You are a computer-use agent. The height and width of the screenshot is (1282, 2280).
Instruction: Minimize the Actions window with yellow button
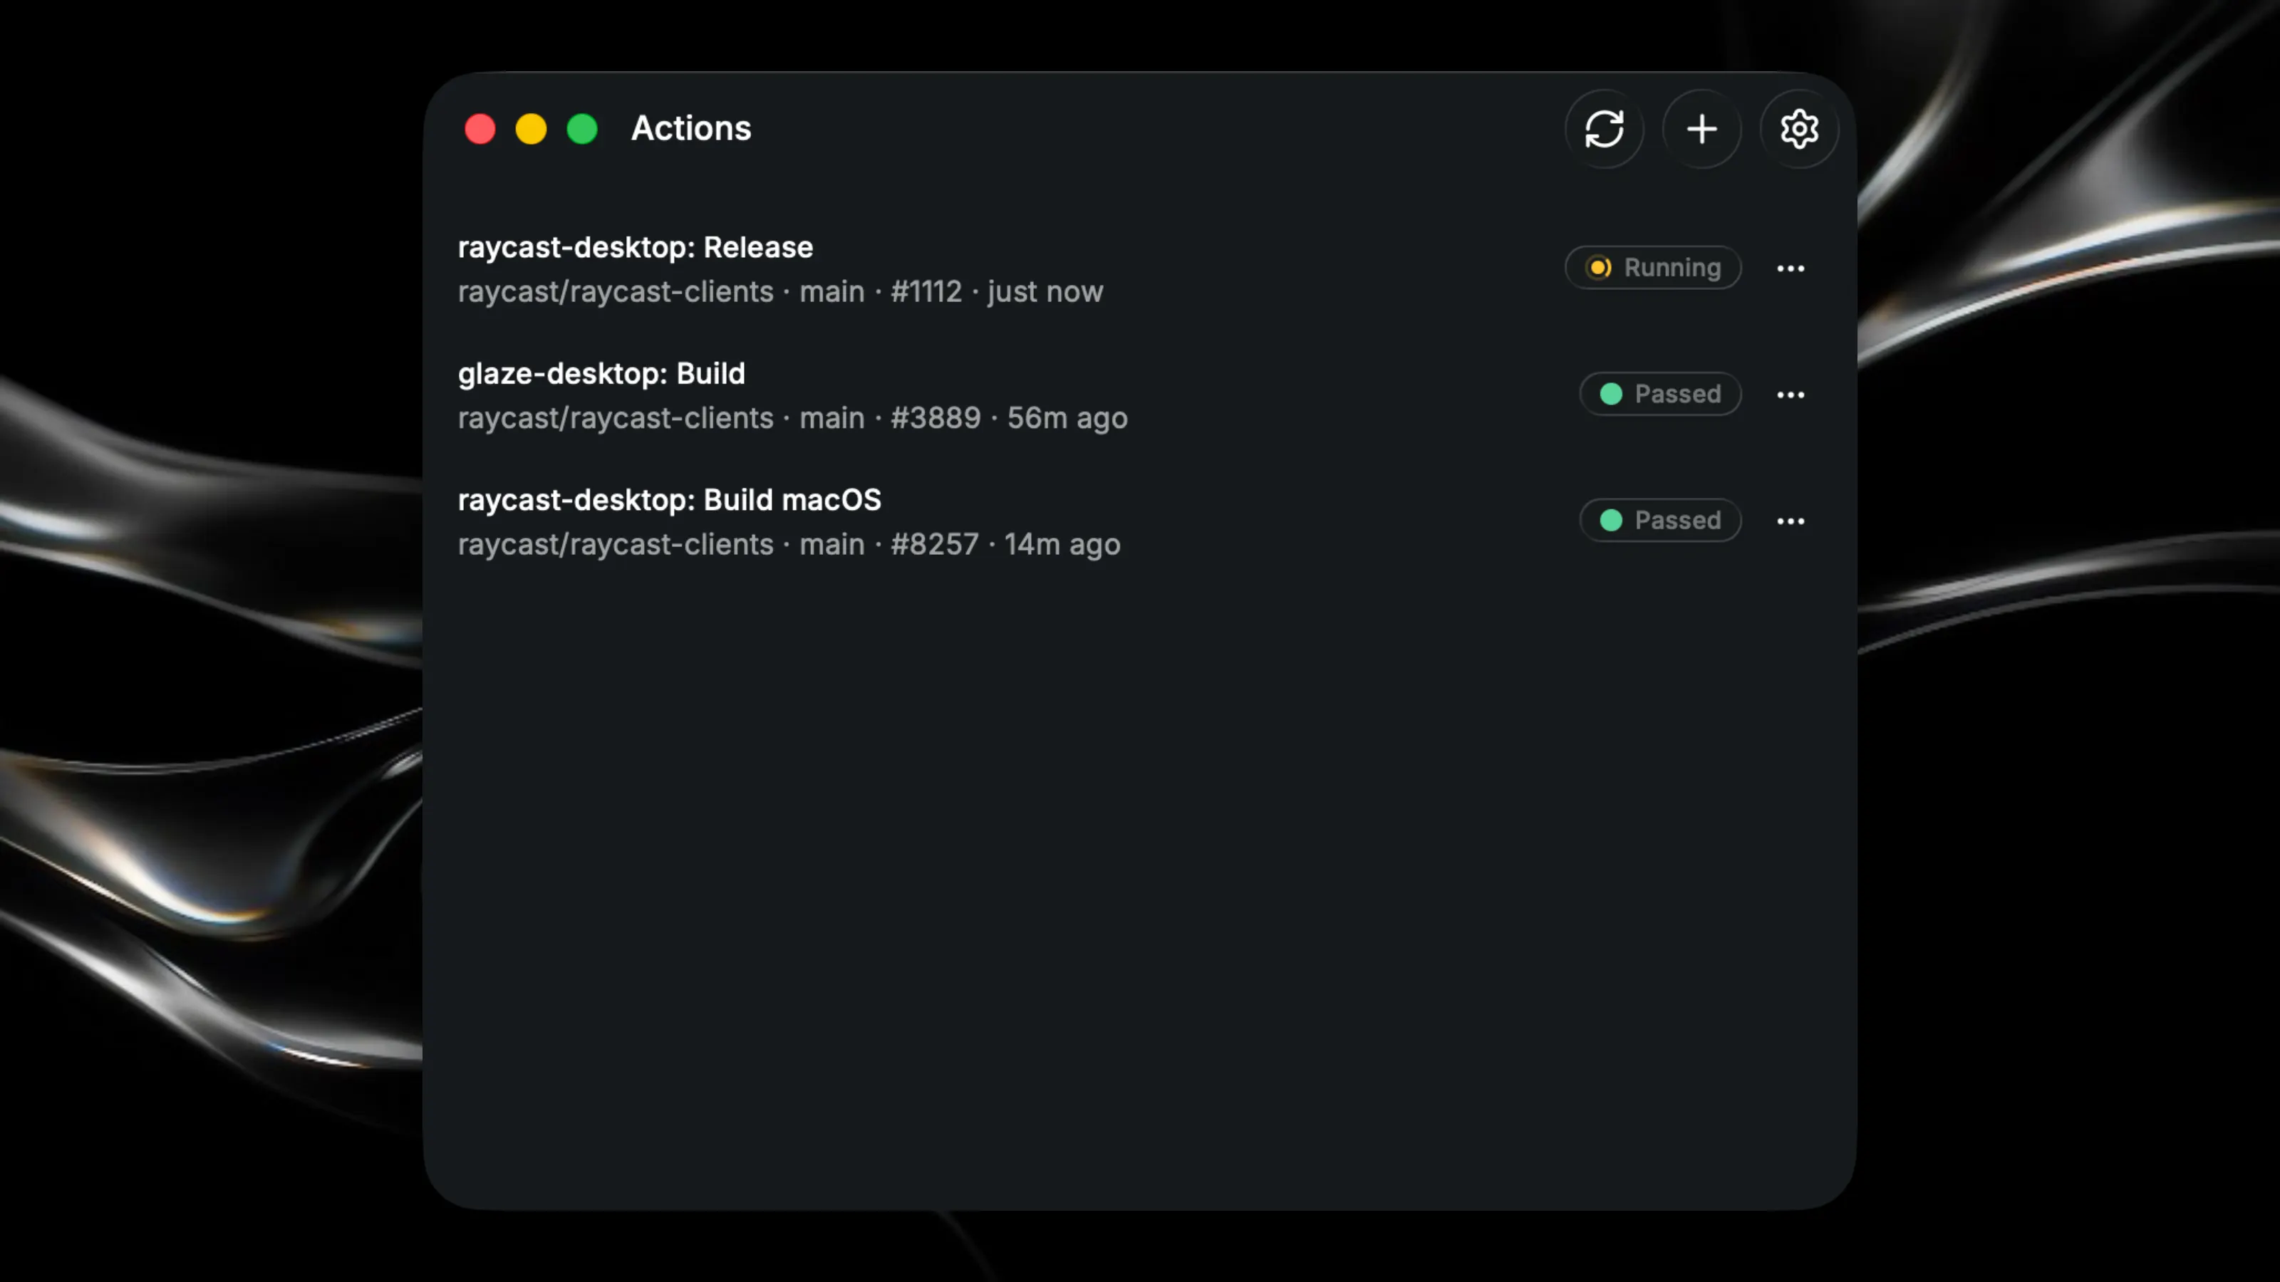pyautogui.click(x=531, y=129)
